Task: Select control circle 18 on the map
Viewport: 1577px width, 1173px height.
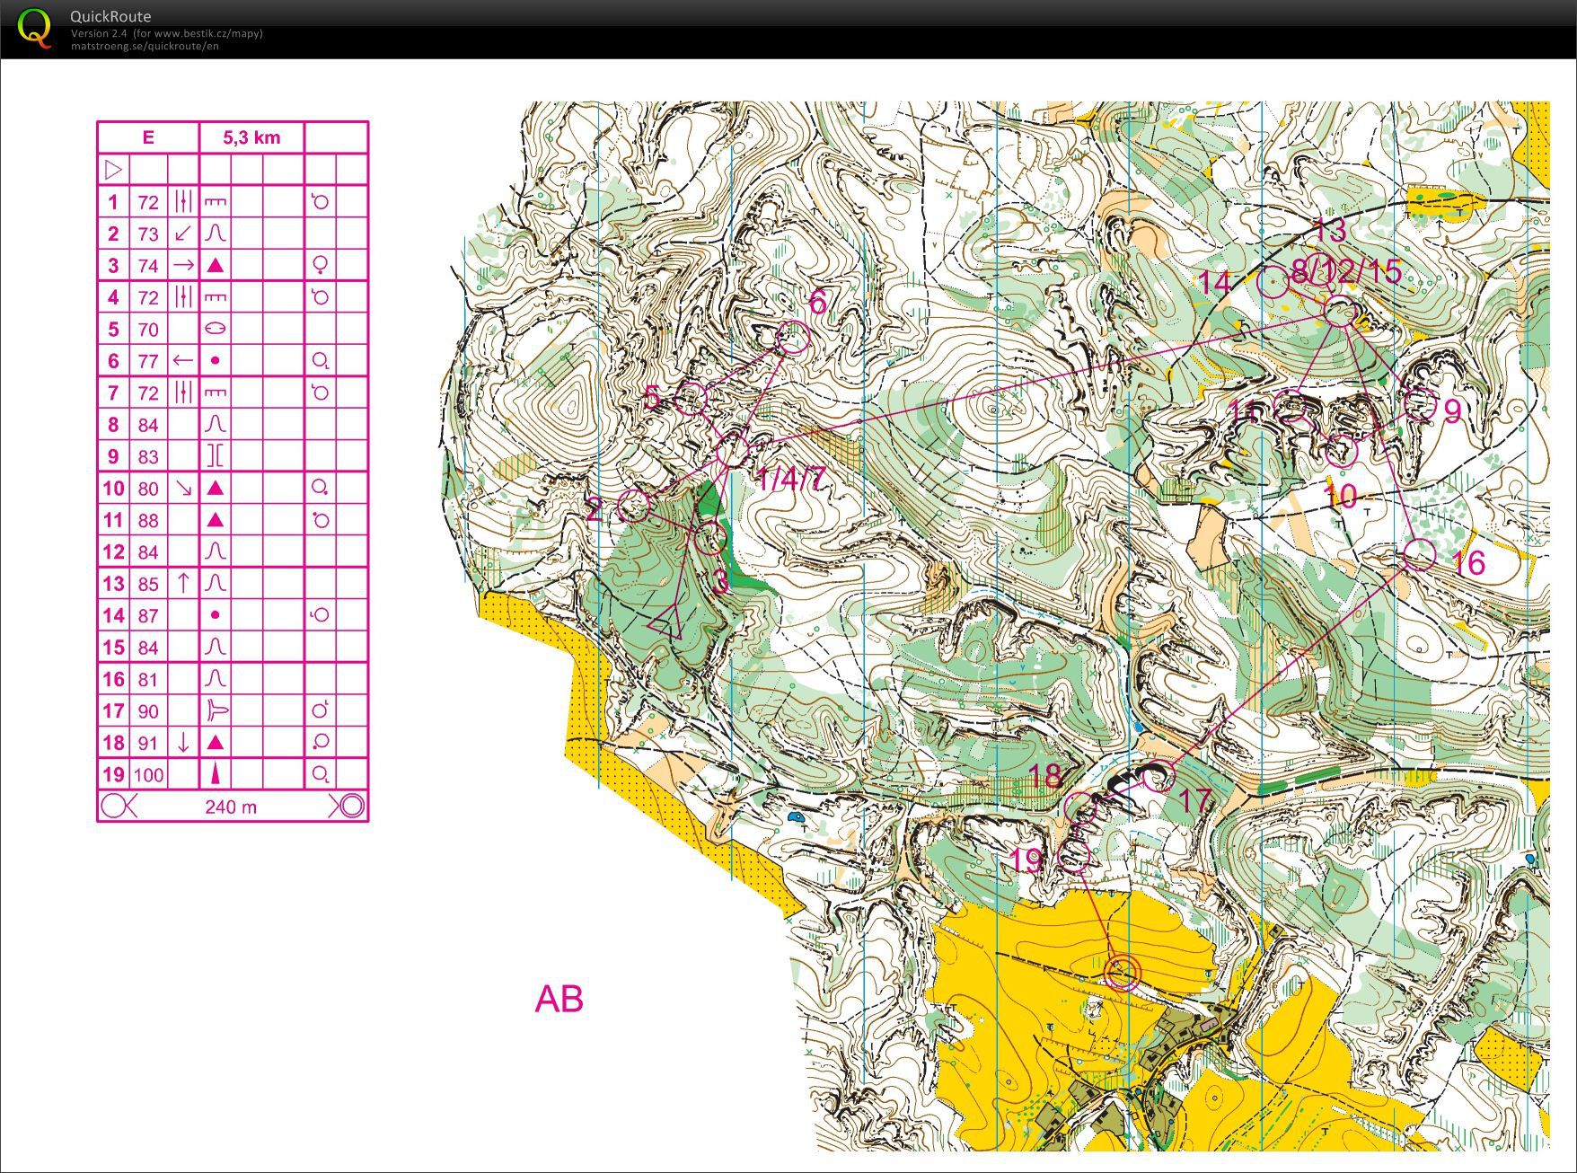Action: [x=1081, y=808]
